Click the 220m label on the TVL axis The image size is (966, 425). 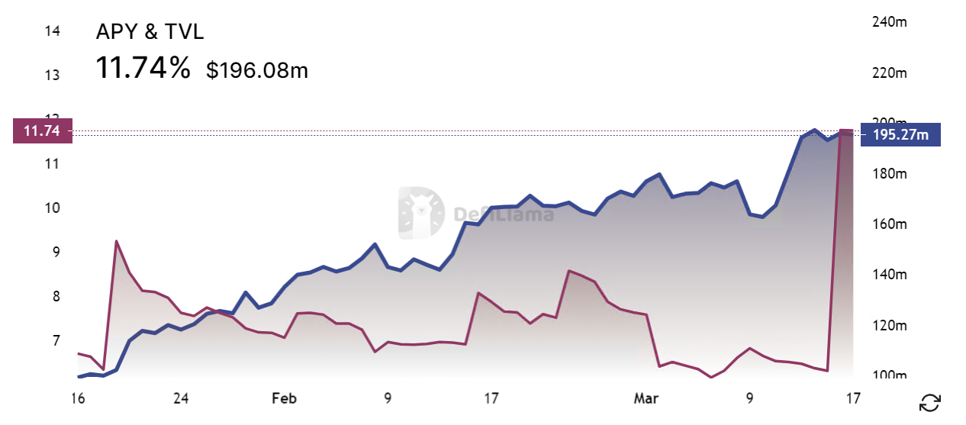(889, 73)
